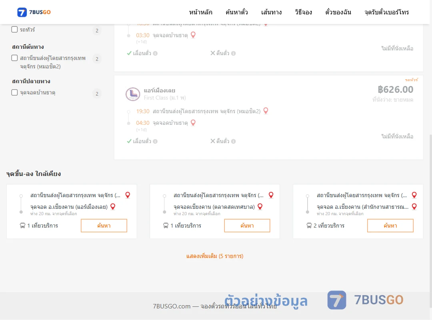Screen dimensions: 432x320
Task: Open the หน้าหลัก menu item
Action: tap(200, 12)
